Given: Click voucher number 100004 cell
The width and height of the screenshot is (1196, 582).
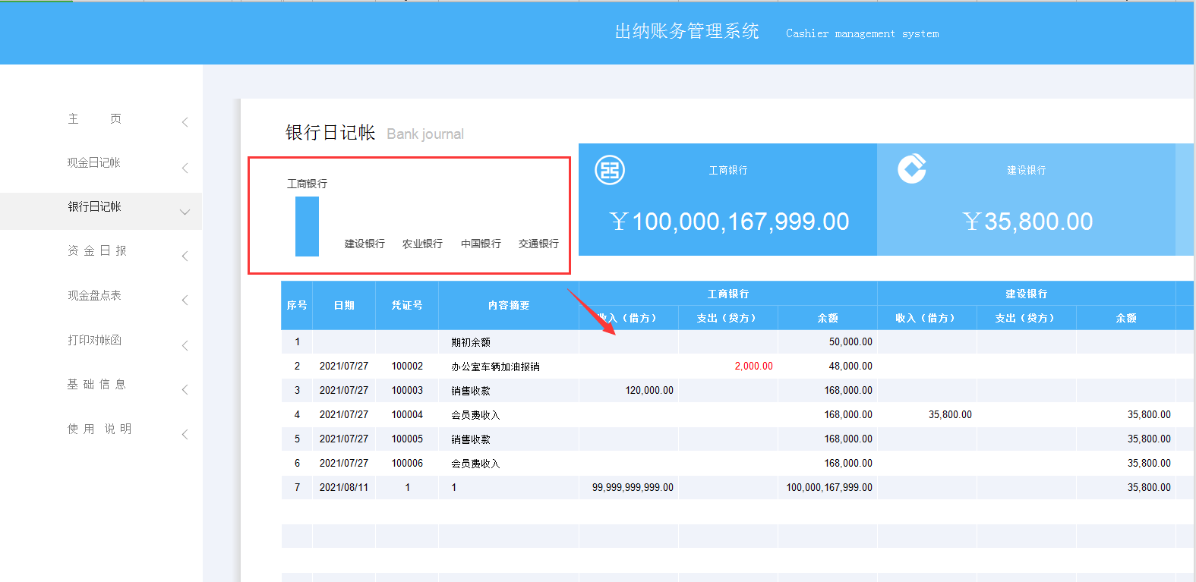Looking at the screenshot, I should (x=407, y=415).
